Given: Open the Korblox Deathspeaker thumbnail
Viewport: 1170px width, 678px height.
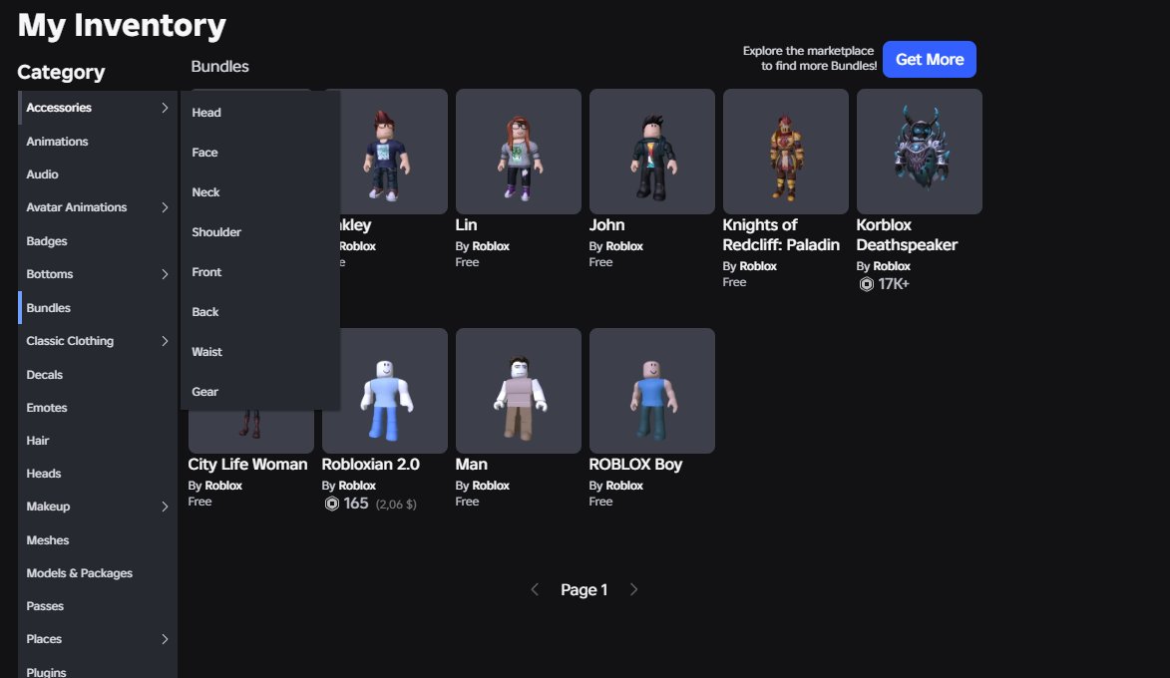Looking at the screenshot, I should coord(920,152).
